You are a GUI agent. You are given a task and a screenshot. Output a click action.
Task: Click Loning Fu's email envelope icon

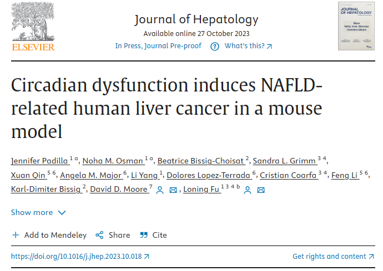pyautogui.click(x=261, y=190)
